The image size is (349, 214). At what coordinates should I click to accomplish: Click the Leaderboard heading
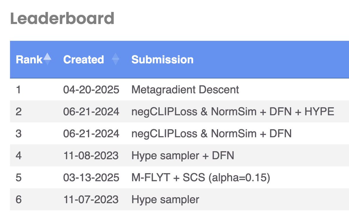pyautogui.click(x=62, y=18)
